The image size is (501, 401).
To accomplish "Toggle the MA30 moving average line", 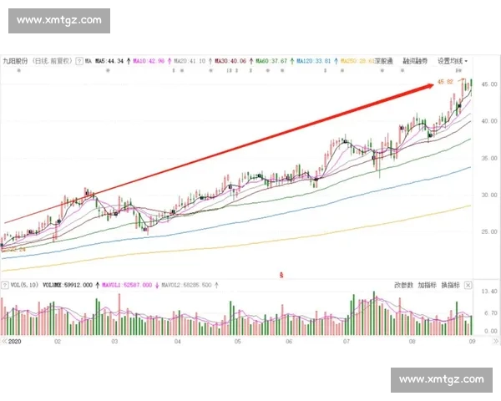I will coord(232,61).
